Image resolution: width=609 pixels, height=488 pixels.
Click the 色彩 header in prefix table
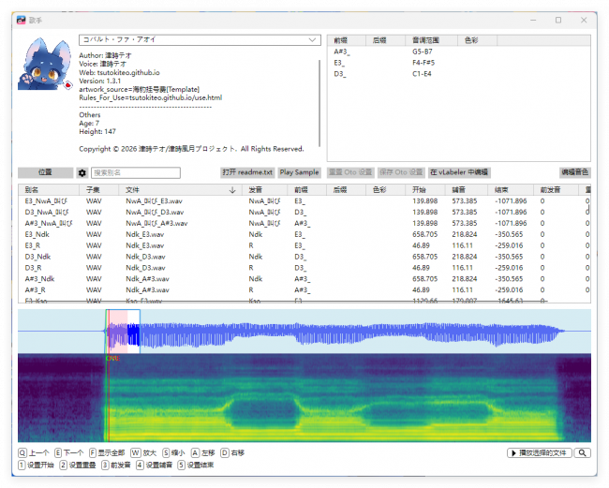click(477, 40)
